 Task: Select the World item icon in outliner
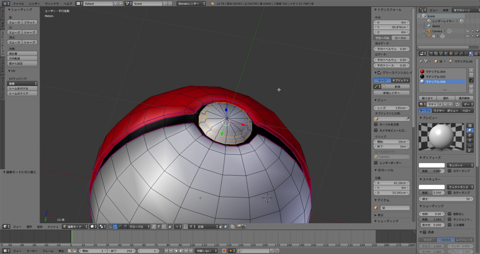[429, 26]
